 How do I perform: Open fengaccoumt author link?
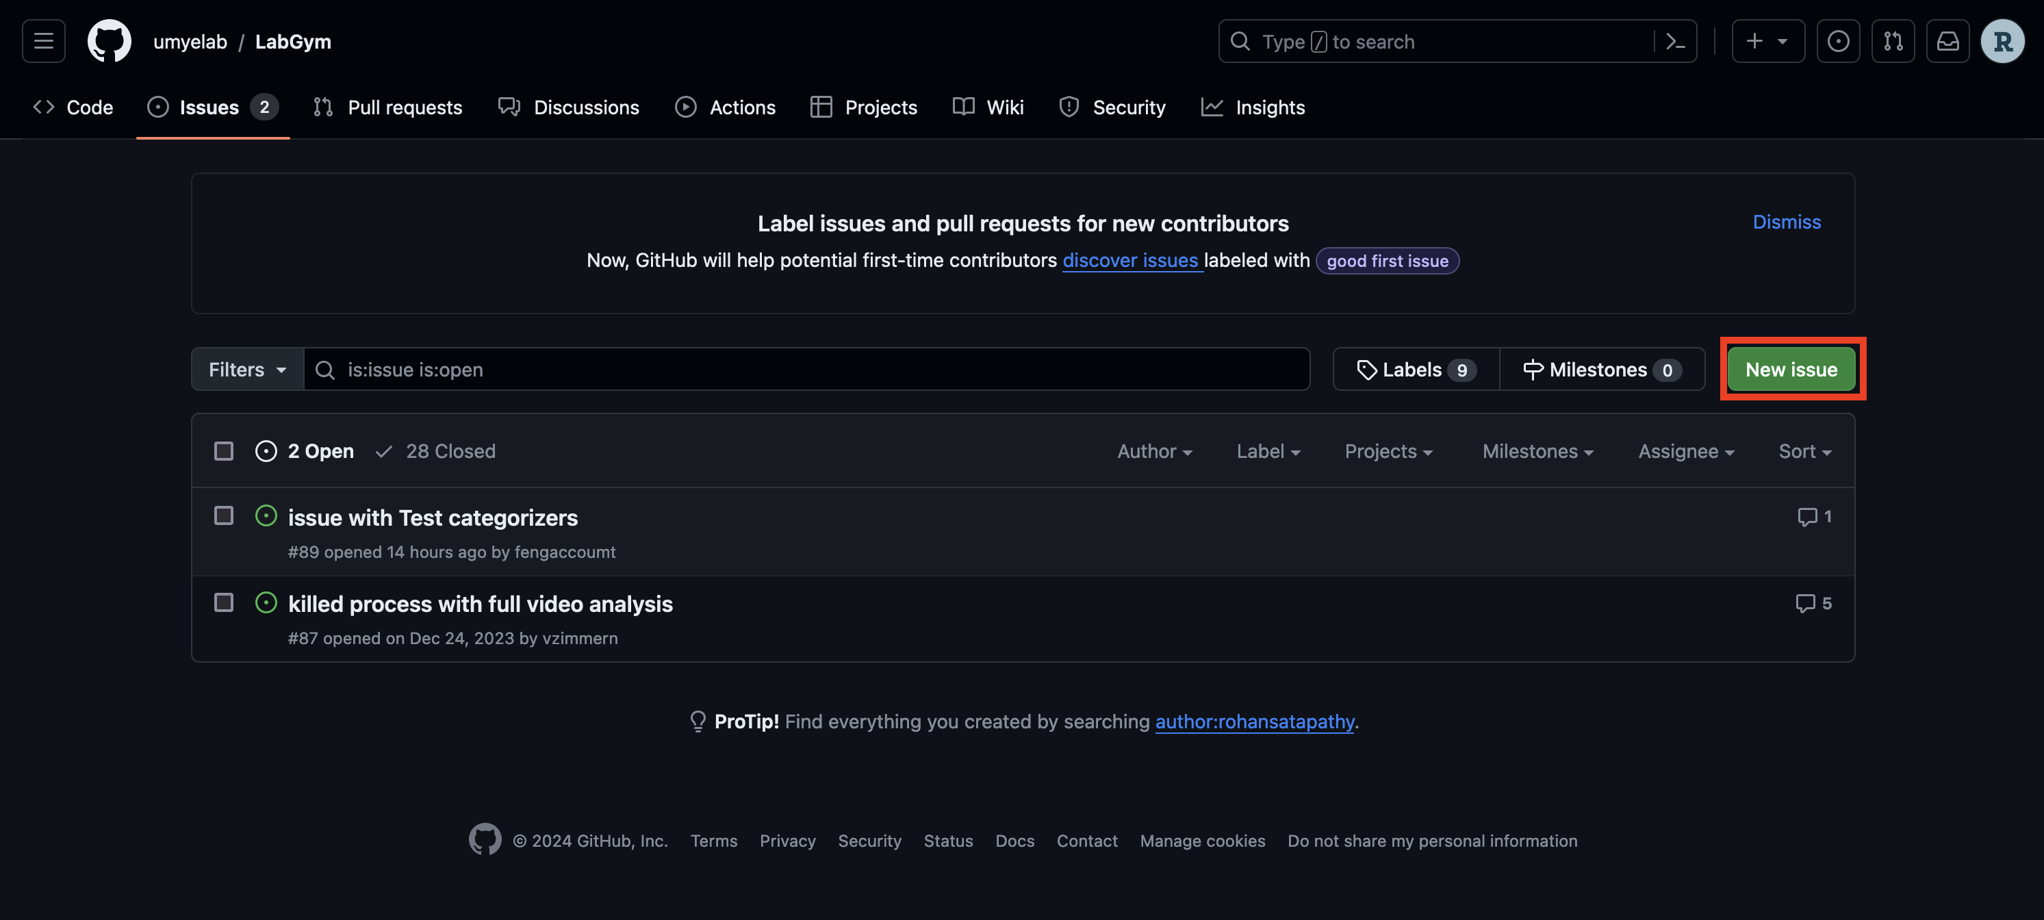coord(564,552)
